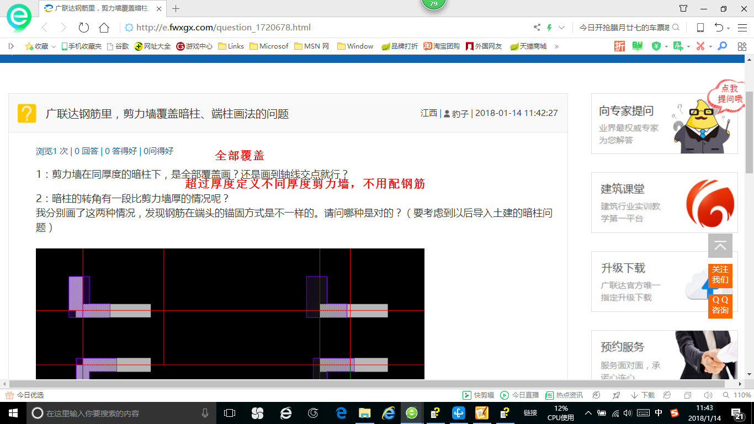This screenshot has height=424, width=754.
Task: Open the extensions manager grid icon
Action: (x=742, y=46)
